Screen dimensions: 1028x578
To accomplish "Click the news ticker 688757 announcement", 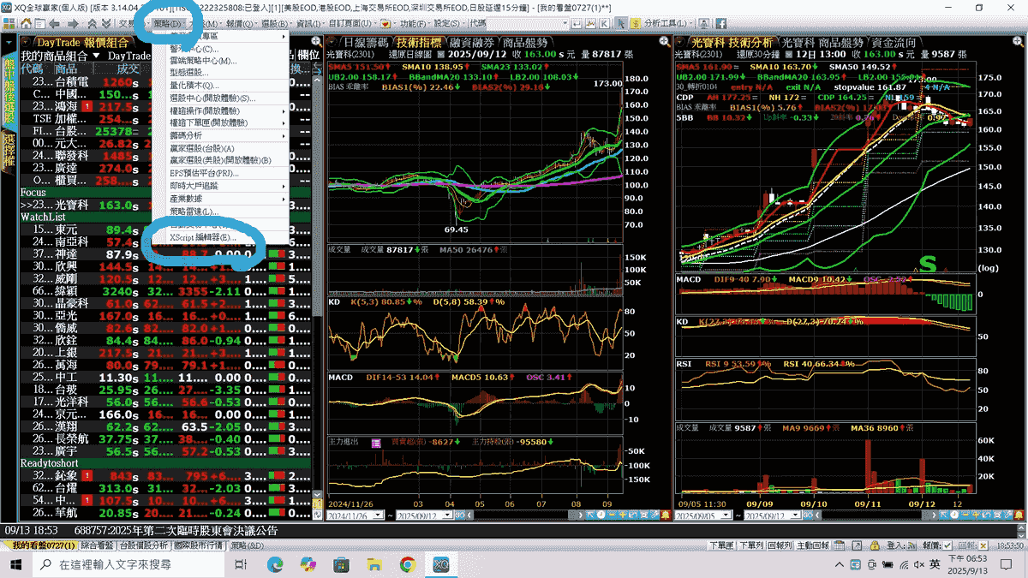I will tap(178, 531).
